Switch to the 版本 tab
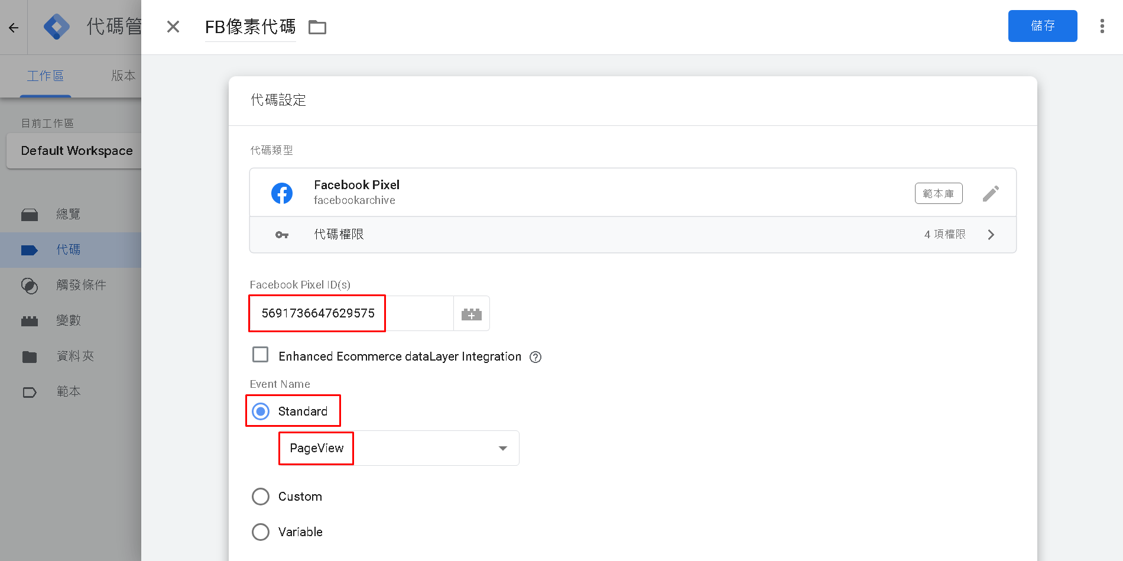Screen dimensions: 1123x561 click(124, 76)
